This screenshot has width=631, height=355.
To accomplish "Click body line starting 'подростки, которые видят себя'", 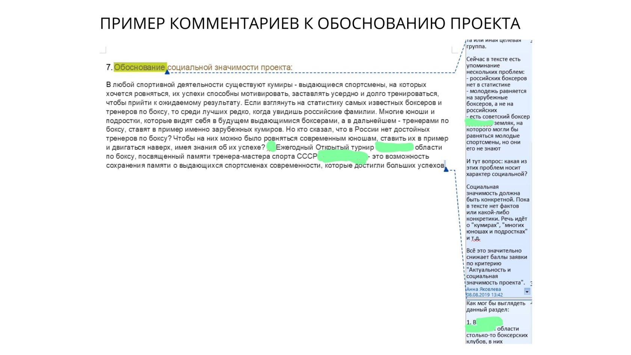I will click(x=277, y=121).
